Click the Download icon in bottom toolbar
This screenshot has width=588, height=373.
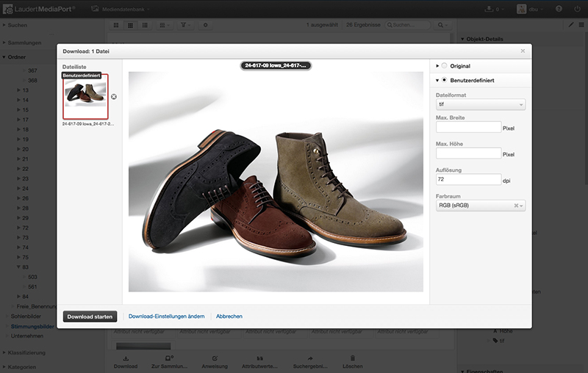125,358
